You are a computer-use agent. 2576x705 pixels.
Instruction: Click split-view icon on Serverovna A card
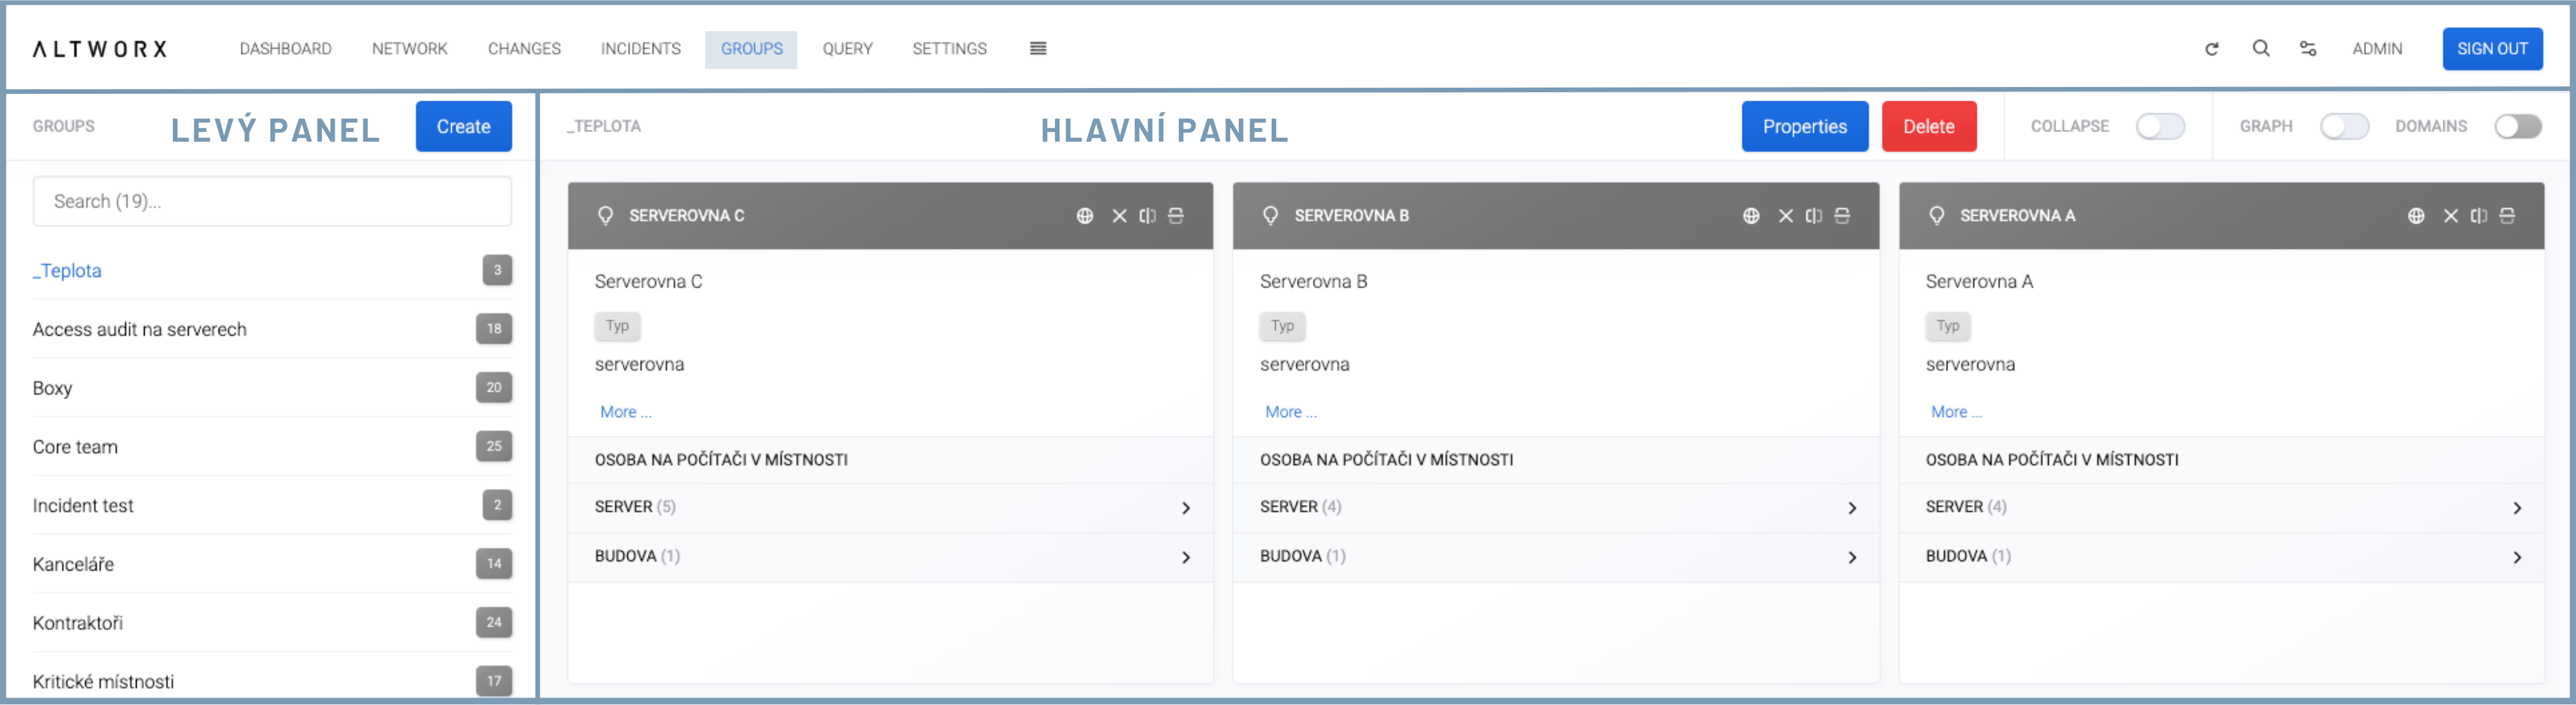pyautogui.click(x=2478, y=216)
